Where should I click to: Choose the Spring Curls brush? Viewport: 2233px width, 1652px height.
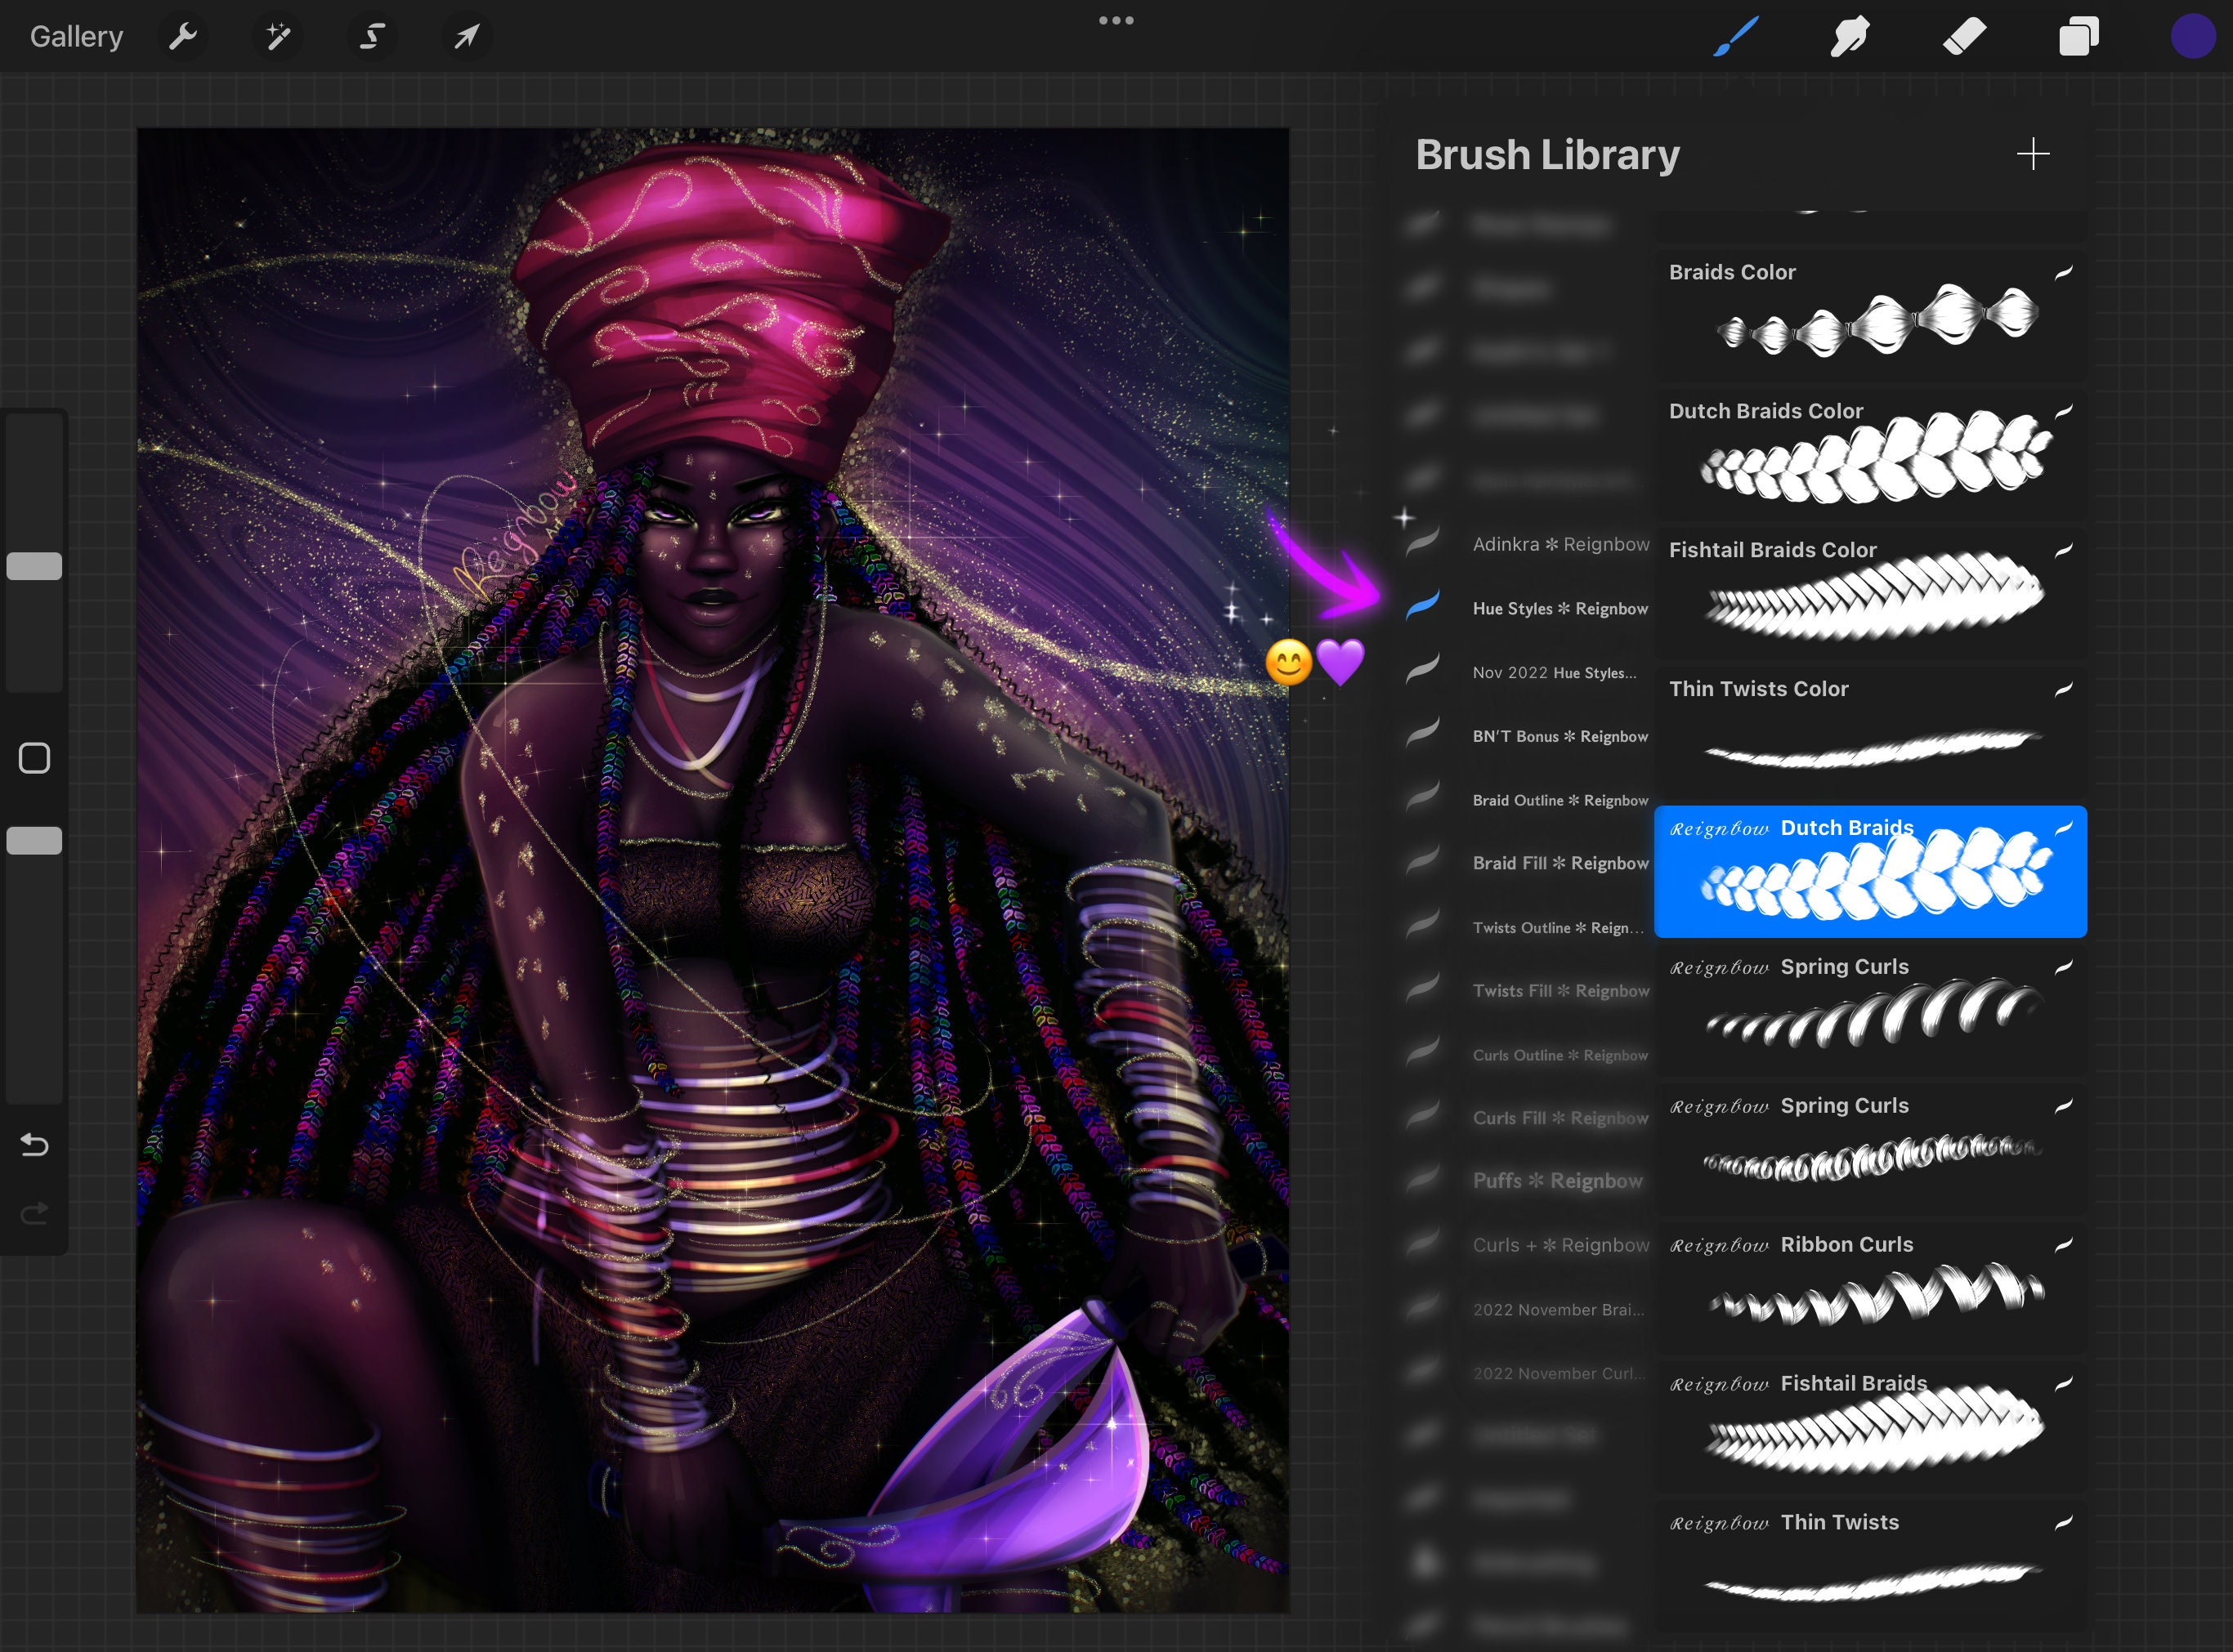1868,1010
